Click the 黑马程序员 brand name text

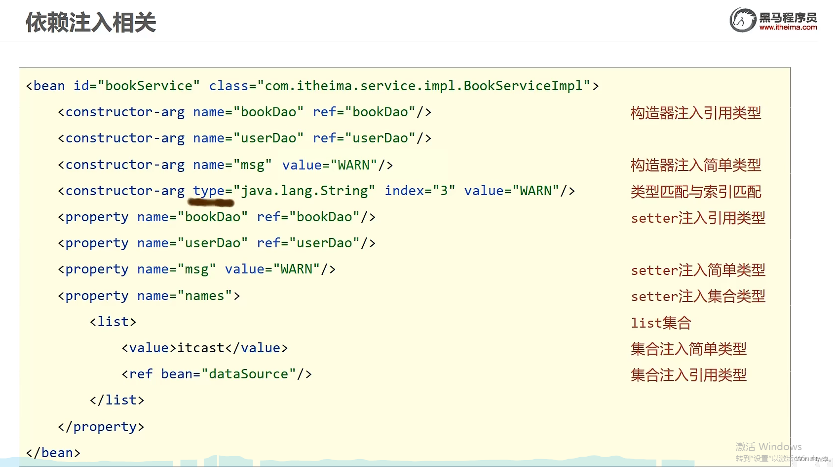tap(788, 17)
